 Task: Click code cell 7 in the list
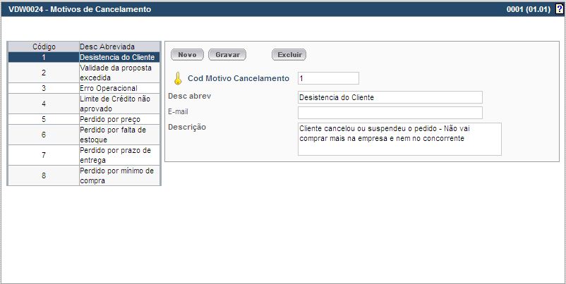[44, 155]
